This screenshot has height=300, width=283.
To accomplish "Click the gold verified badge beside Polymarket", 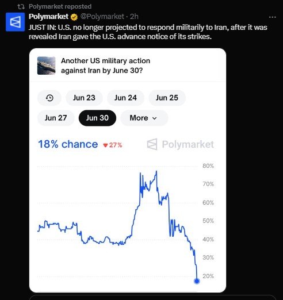I will (x=74, y=17).
